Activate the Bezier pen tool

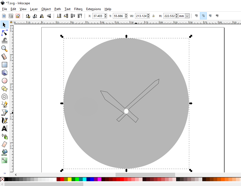click(5, 113)
